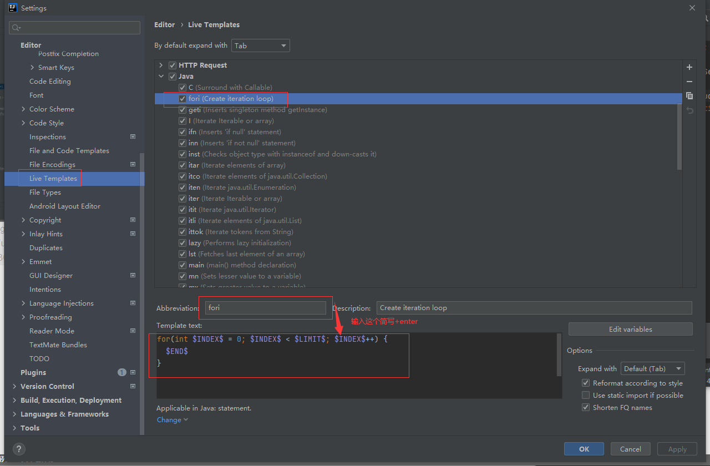
Task: Click $END$ in the template text
Action: [177, 351]
